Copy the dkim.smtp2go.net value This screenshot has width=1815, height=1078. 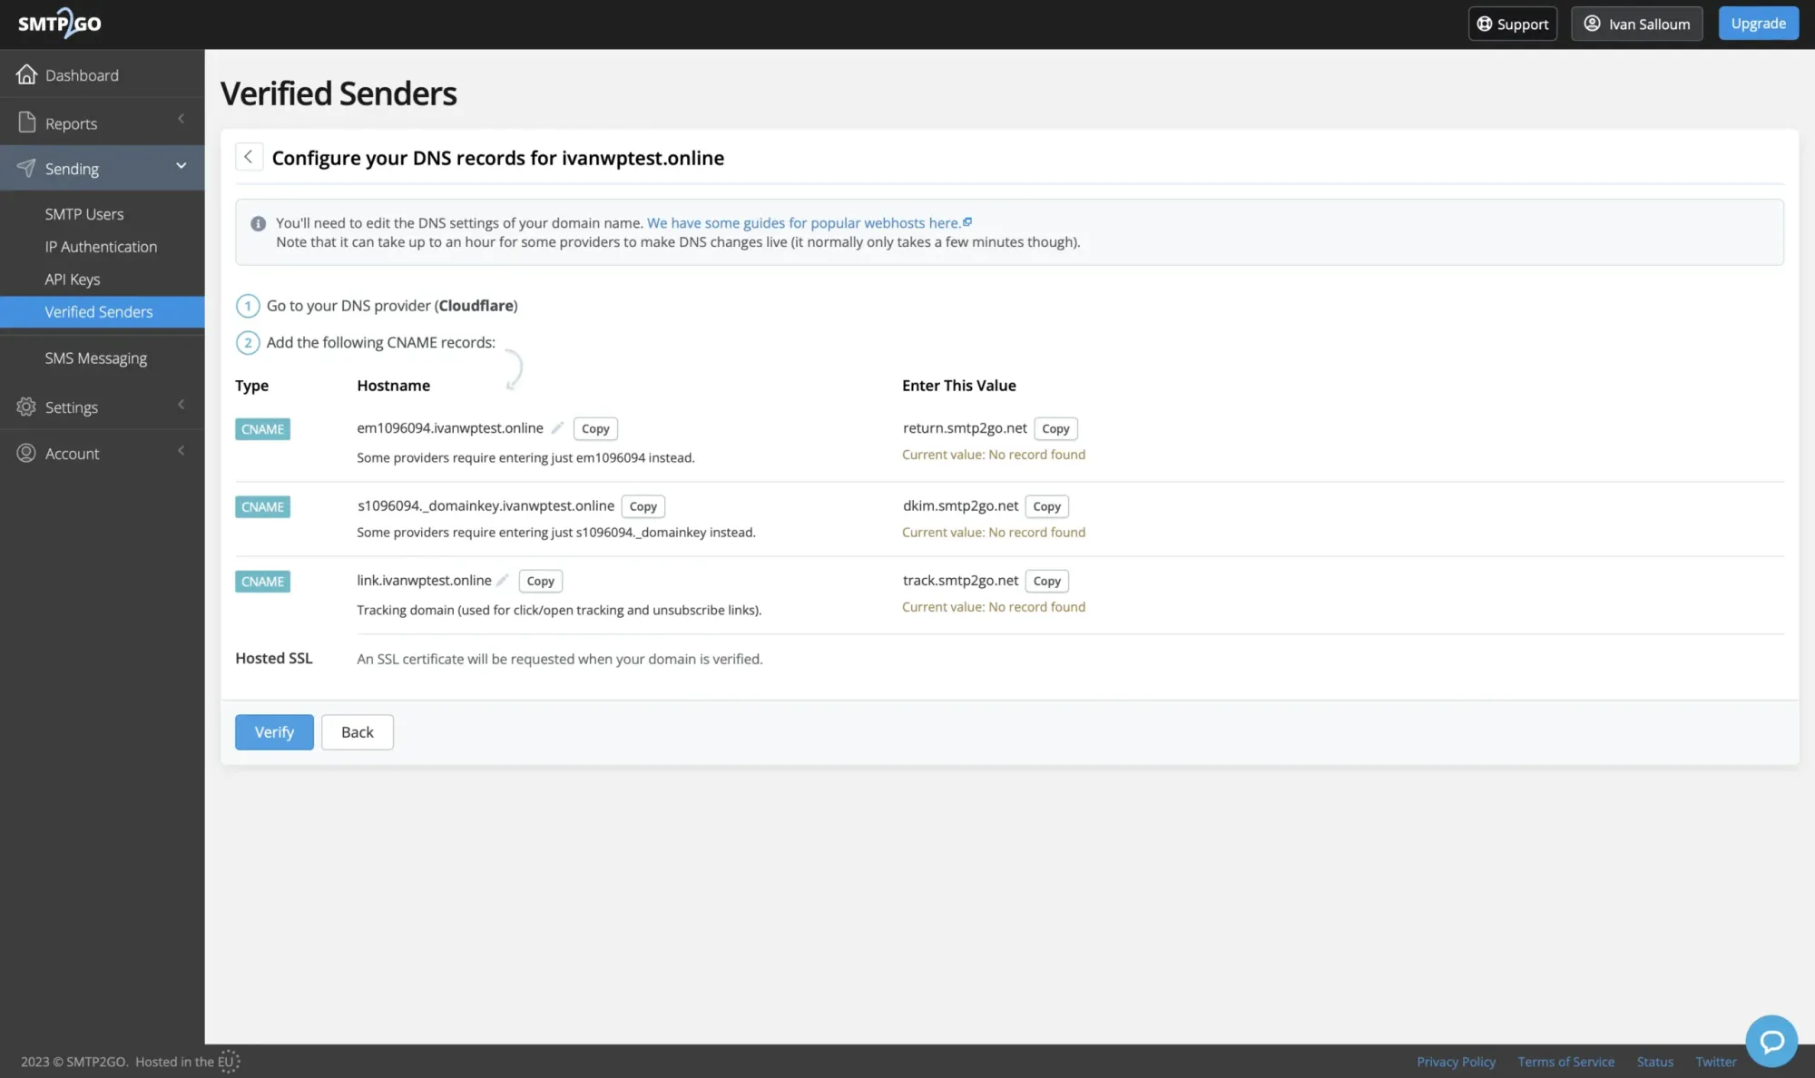(1045, 505)
